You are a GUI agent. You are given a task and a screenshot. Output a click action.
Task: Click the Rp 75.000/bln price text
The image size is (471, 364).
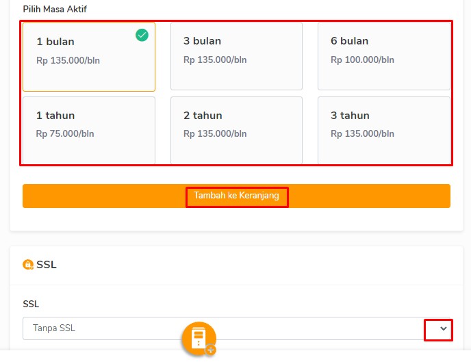[x=65, y=133]
